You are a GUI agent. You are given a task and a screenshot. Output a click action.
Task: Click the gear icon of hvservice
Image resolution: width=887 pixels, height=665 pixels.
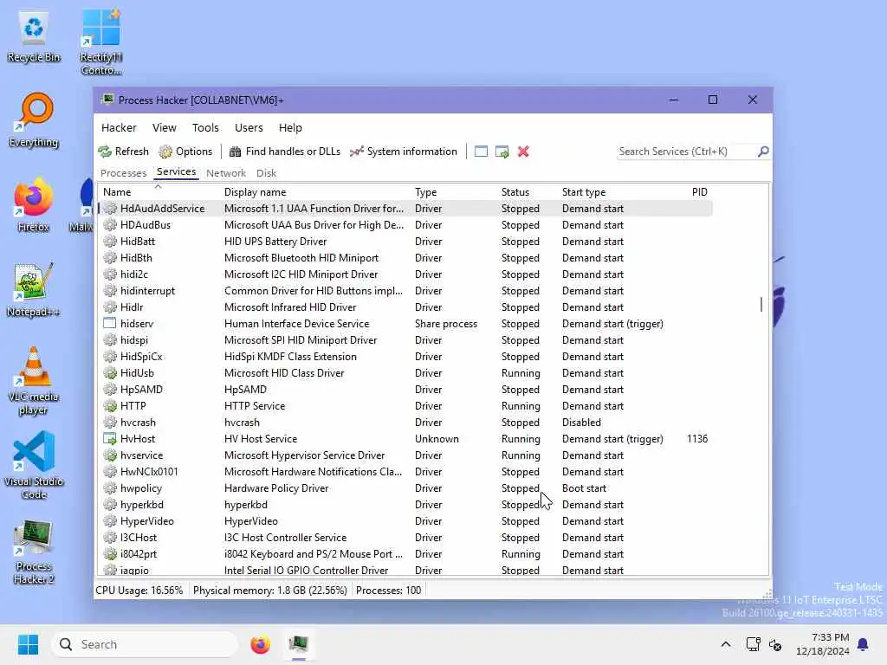pyautogui.click(x=110, y=455)
